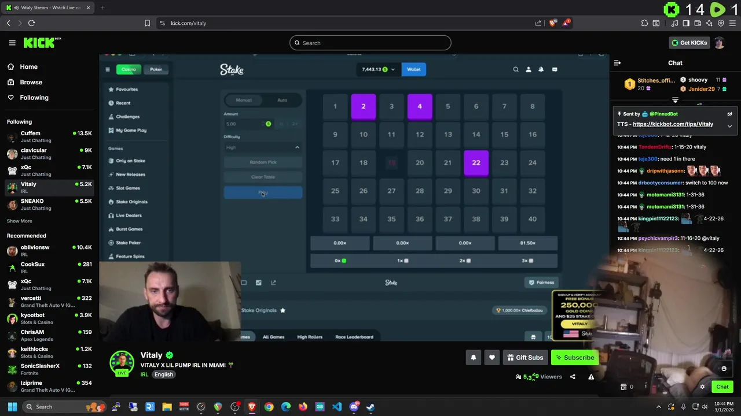741x416 pixels.
Task: Select oblivionsw in Recommended channels
Action: pos(49,251)
